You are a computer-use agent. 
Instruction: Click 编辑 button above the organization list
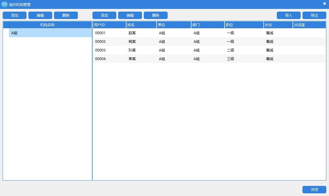point(40,15)
